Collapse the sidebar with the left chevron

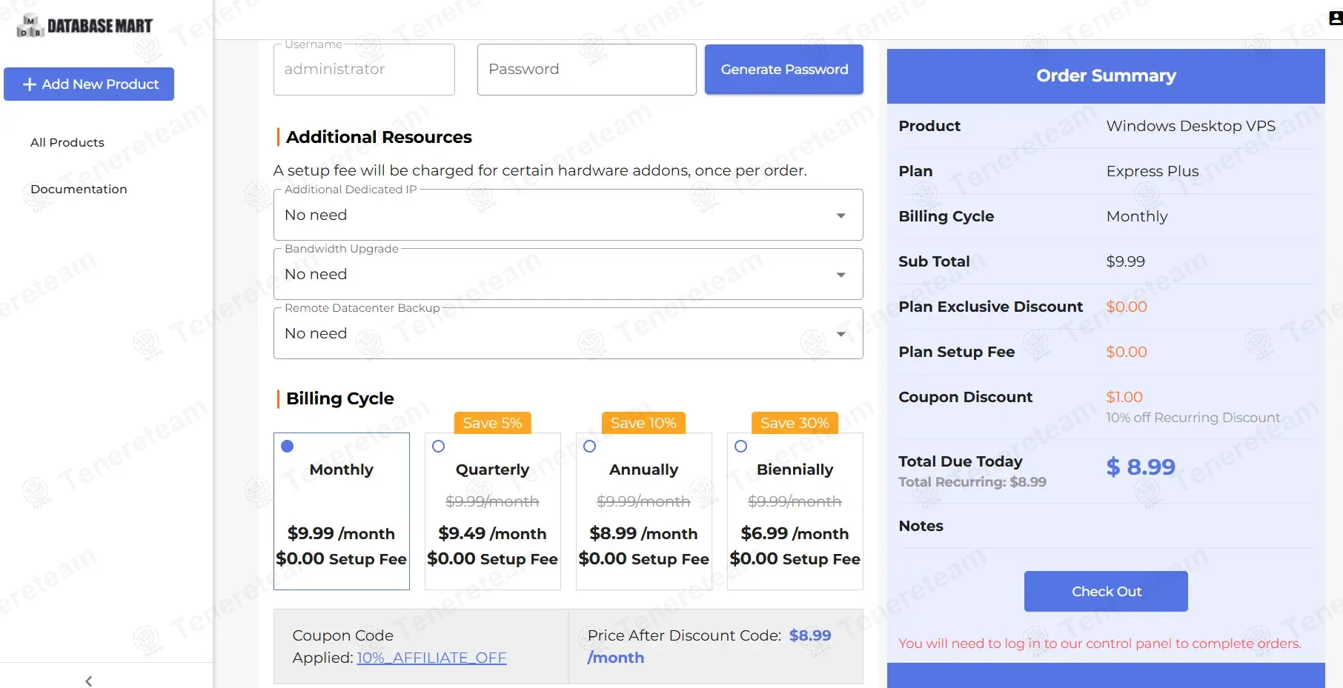[x=89, y=681]
